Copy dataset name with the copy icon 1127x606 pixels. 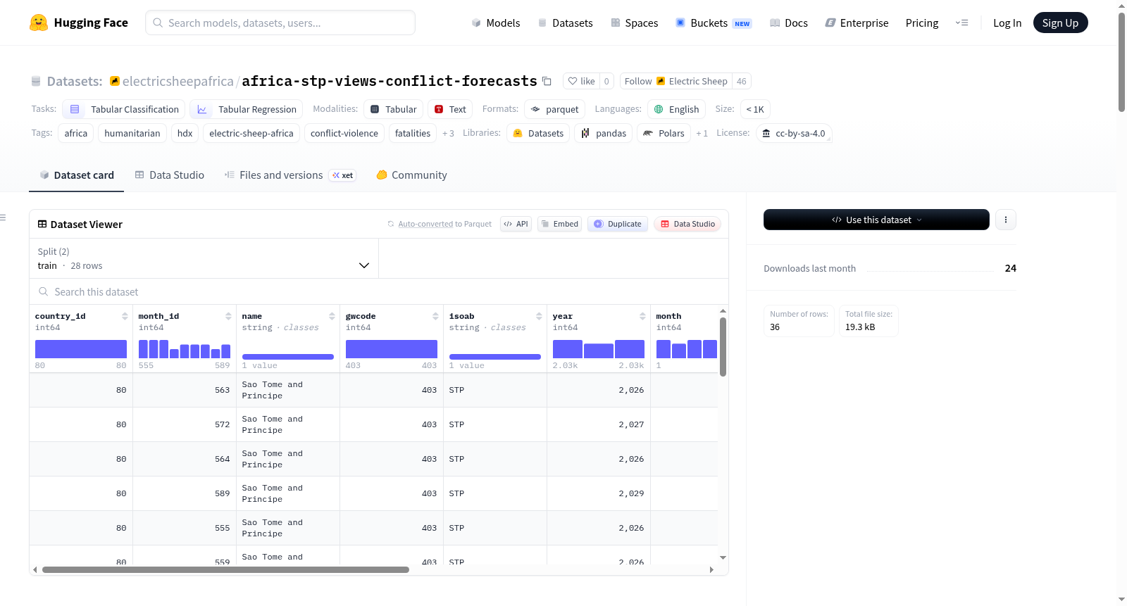547,81
